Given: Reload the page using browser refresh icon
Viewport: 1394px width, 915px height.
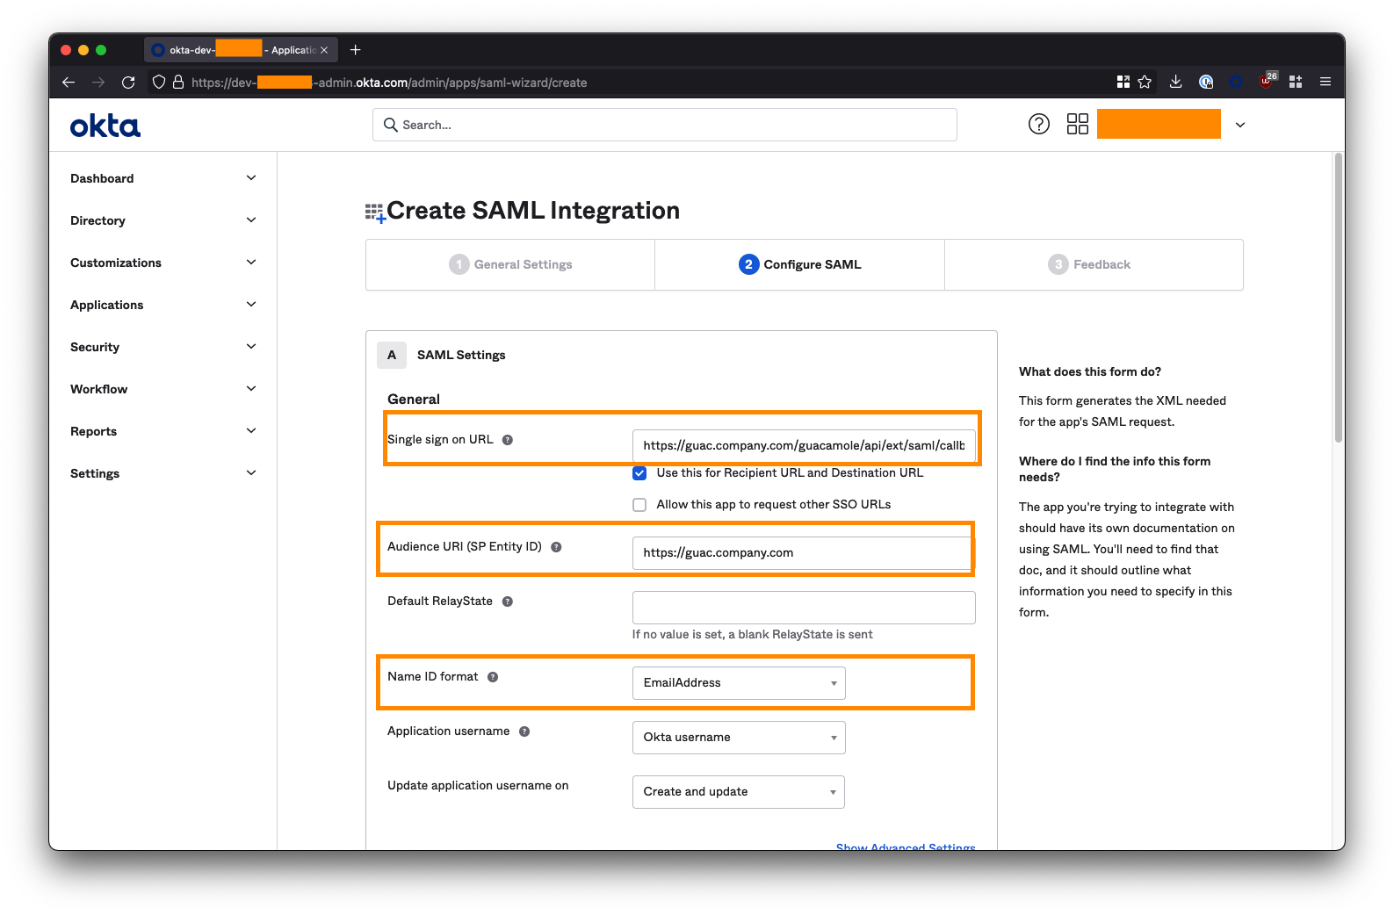Looking at the screenshot, I should [128, 83].
